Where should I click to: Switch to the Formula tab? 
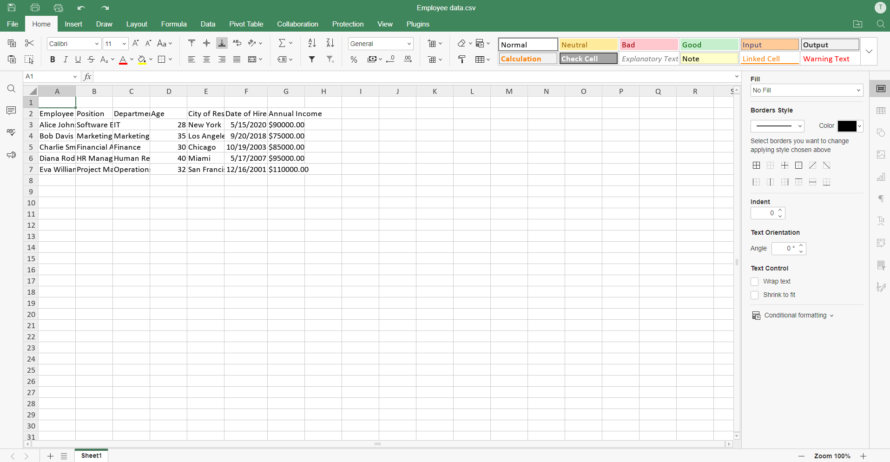[x=174, y=24]
